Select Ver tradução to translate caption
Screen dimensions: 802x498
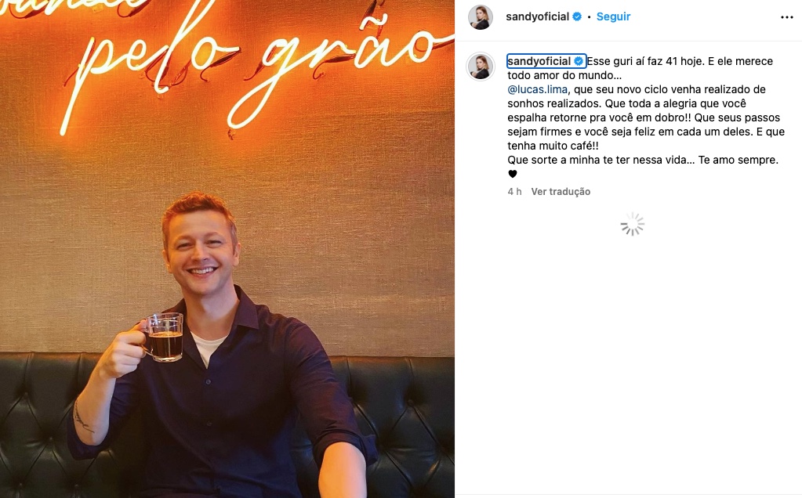(x=561, y=192)
